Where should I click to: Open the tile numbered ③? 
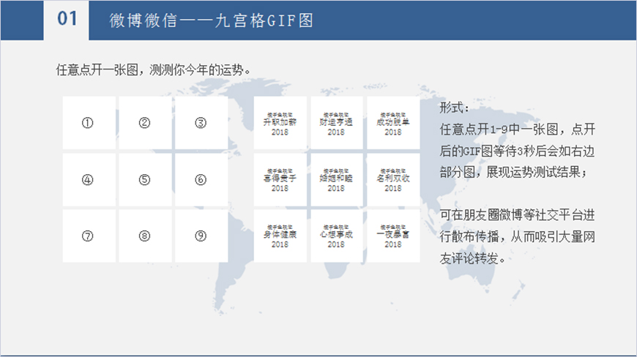tap(201, 123)
